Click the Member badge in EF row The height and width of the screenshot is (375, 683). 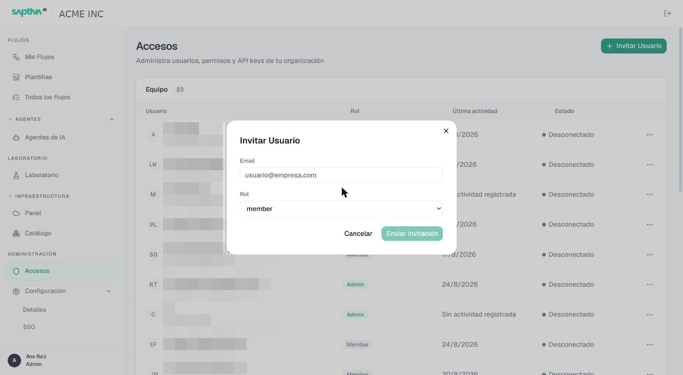click(x=358, y=344)
